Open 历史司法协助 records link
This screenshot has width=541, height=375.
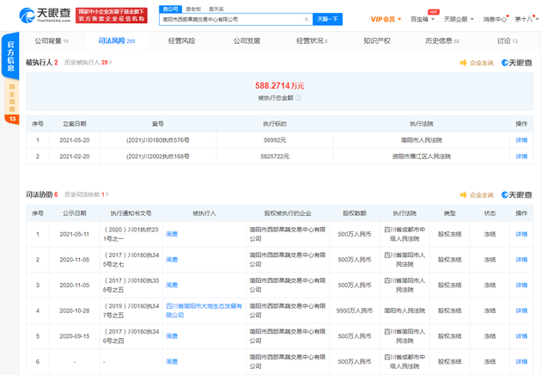click(85, 195)
